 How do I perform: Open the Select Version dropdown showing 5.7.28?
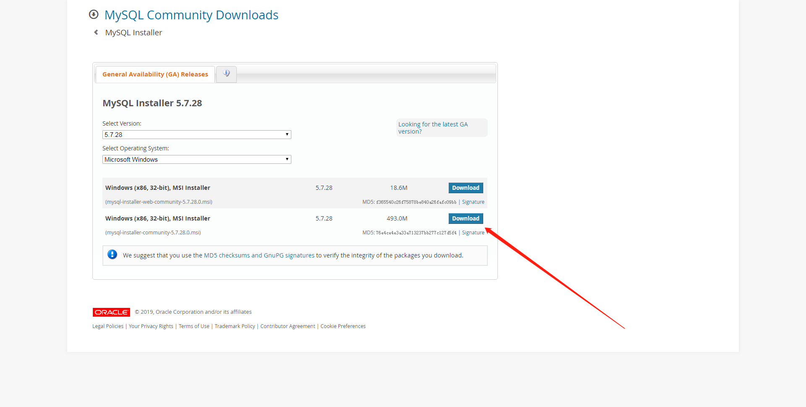(x=197, y=135)
